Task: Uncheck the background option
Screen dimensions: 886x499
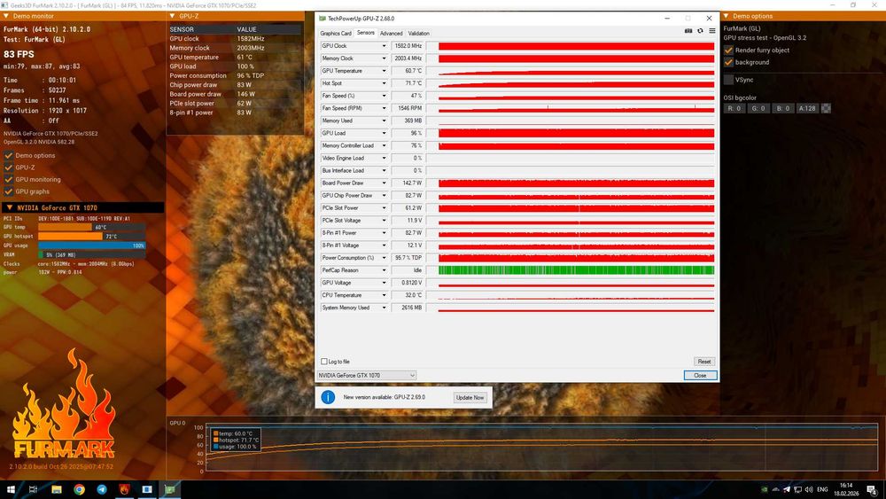Action: pyautogui.click(x=728, y=62)
